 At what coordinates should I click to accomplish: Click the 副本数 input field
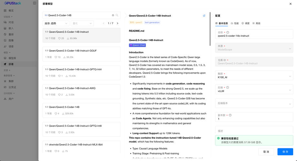click(x=254, y=117)
